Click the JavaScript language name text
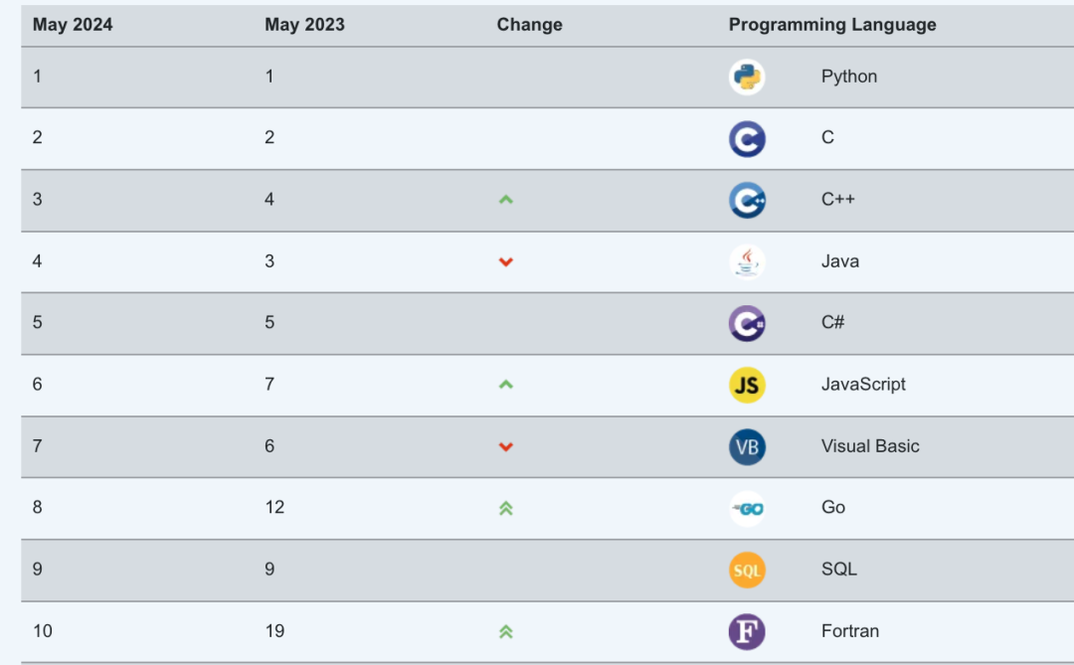 point(863,385)
